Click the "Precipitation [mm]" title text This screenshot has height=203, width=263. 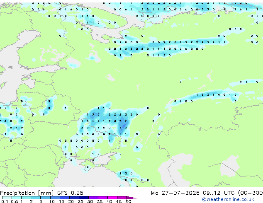(27, 193)
